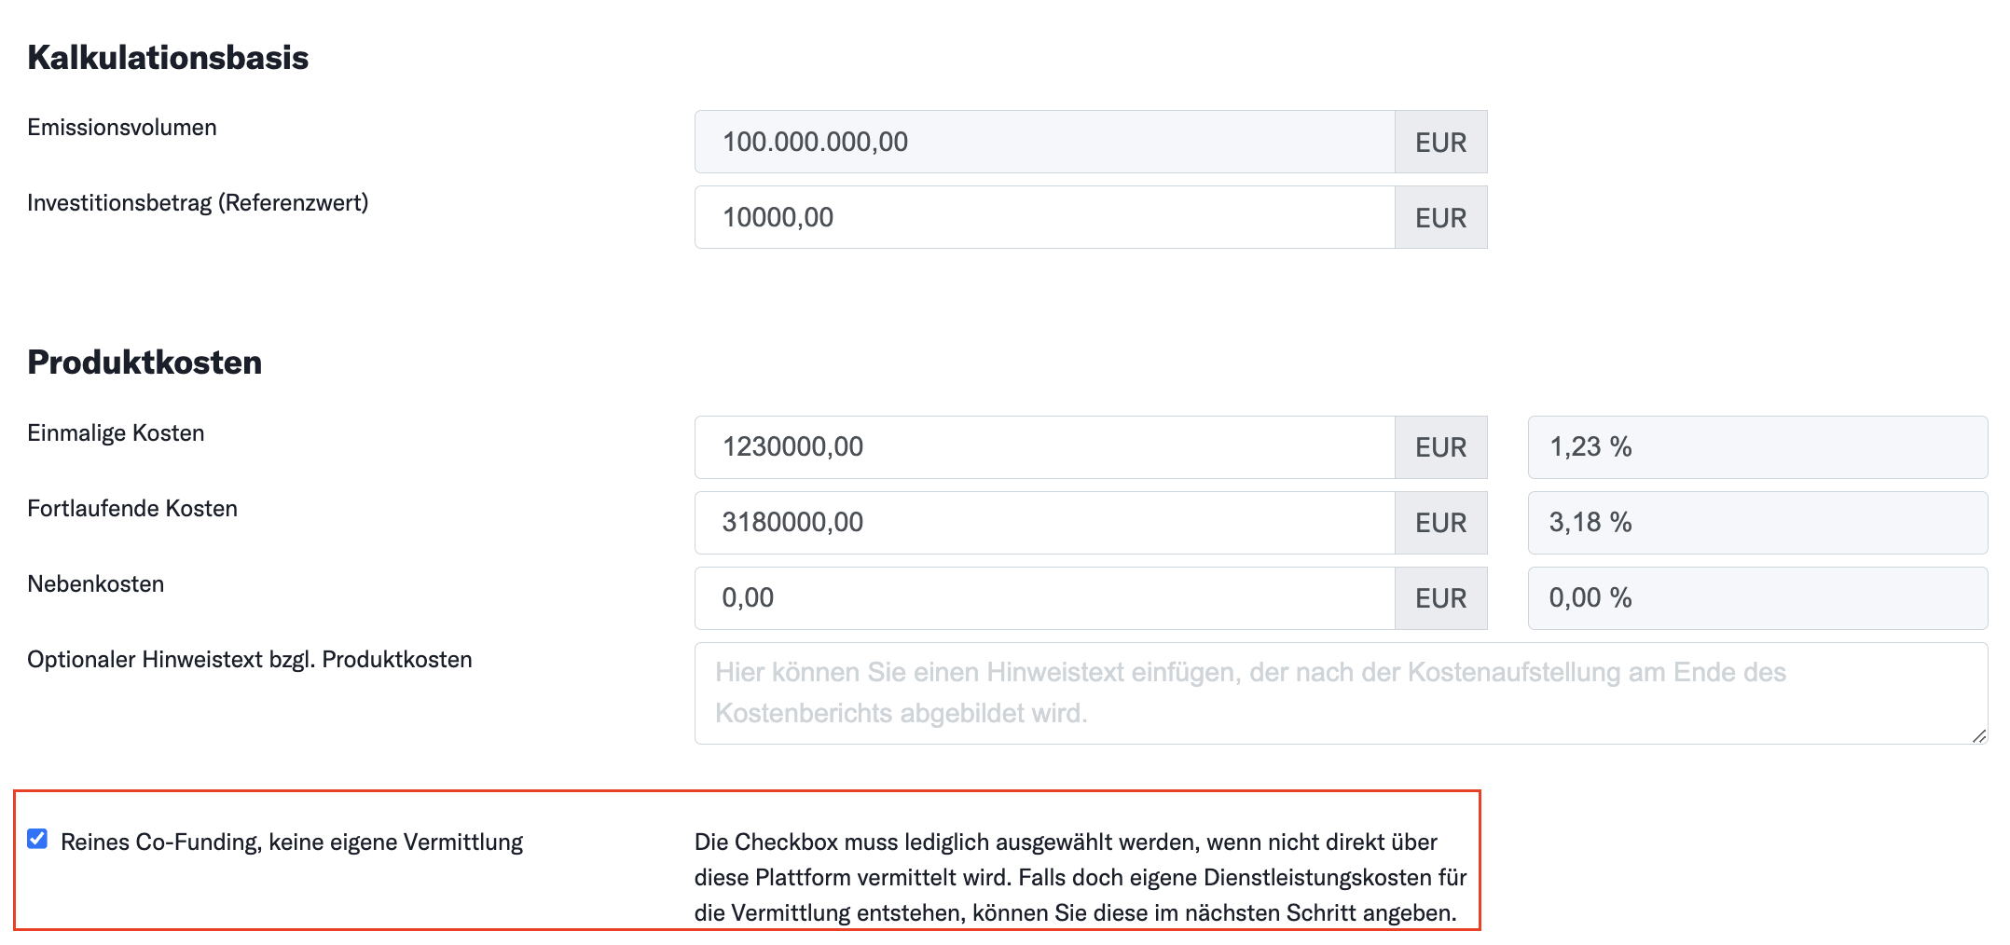2010x945 pixels.
Task: Click the Nebenkosten 0,00 % field
Action: click(x=1756, y=598)
